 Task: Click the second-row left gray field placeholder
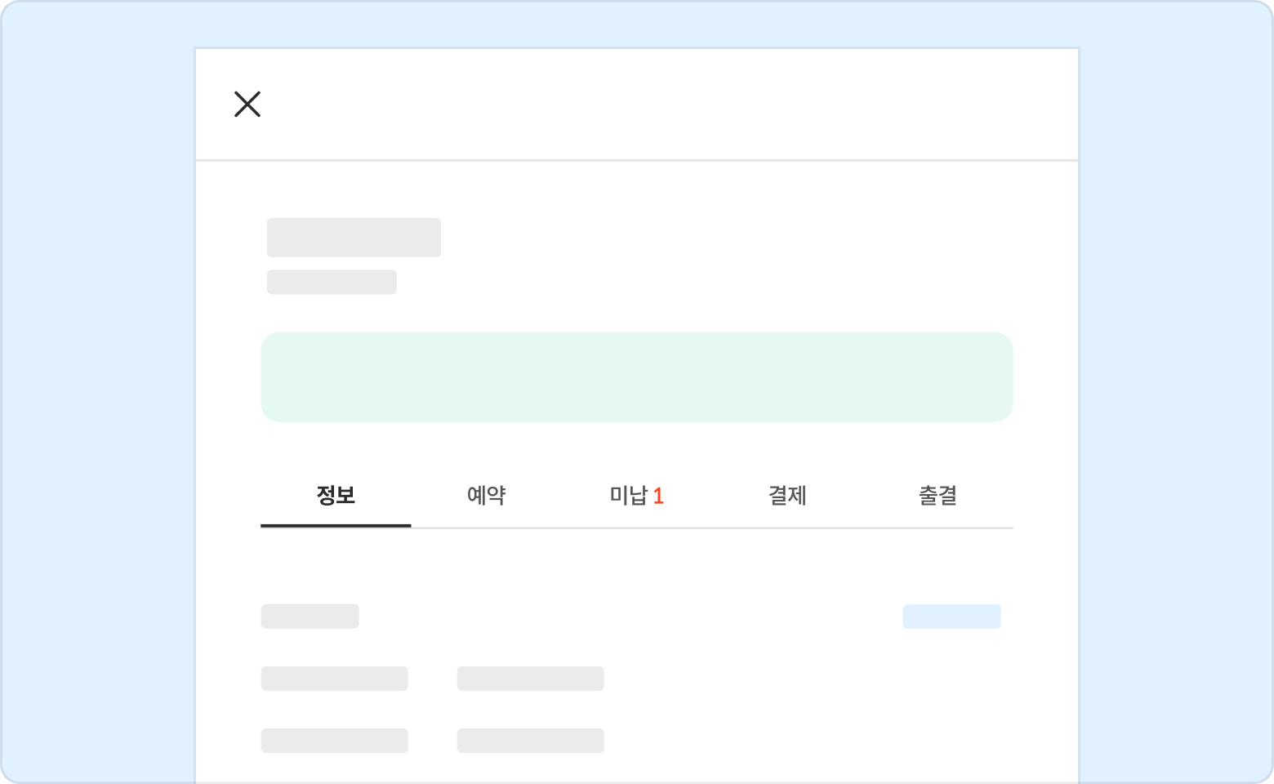[334, 741]
